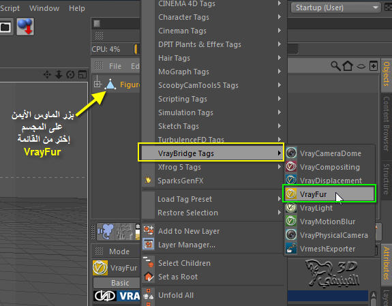
Task: Click the VrayCameraDome camera icon
Action: pyautogui.click(x=291, y=153)
